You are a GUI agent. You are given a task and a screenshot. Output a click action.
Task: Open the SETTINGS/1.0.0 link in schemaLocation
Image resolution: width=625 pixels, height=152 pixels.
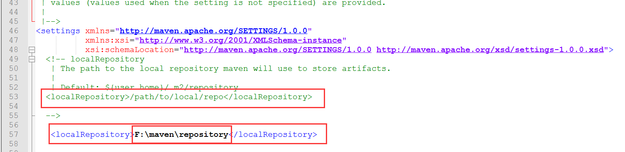coord(278,50)
